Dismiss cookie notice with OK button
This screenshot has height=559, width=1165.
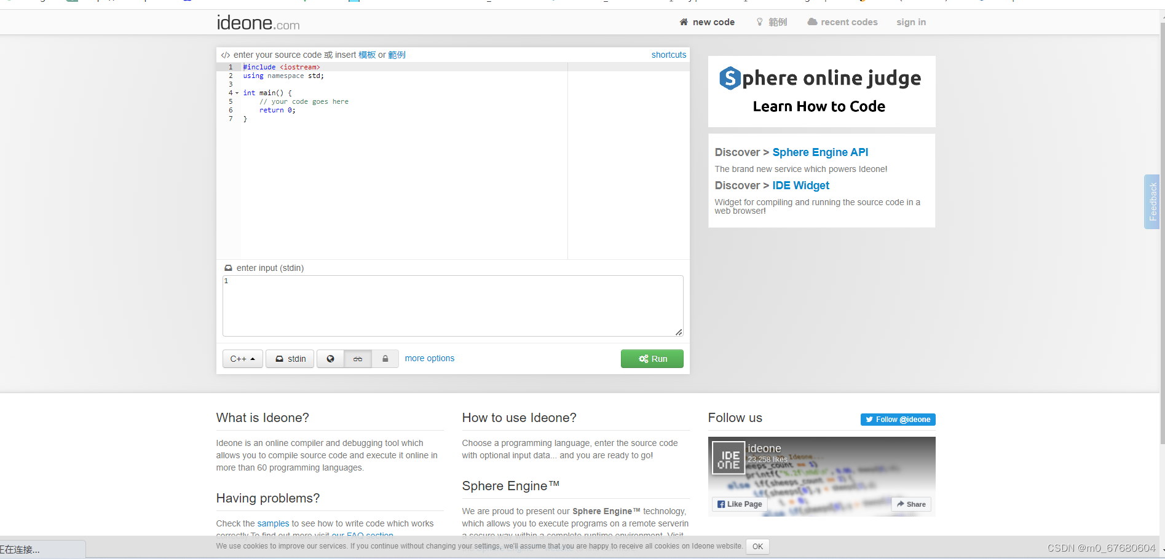757,546
